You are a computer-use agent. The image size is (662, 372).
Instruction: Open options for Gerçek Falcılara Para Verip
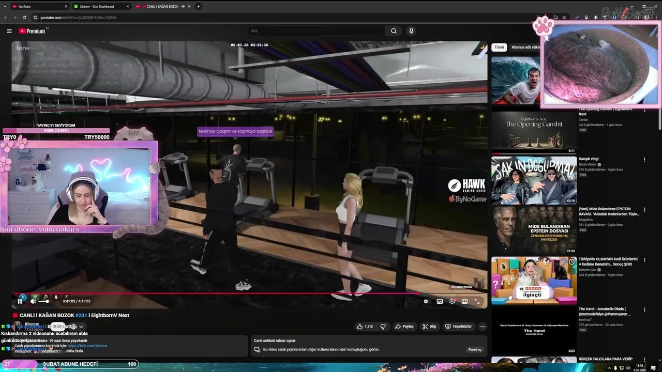point(644,360)
